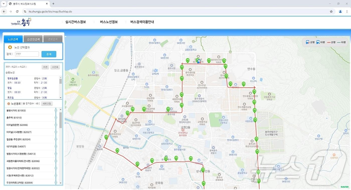This screenshot has width=351, height=190.
Task: Click the down arrow of the stop list scrollbar
Action: click(60, 183)
